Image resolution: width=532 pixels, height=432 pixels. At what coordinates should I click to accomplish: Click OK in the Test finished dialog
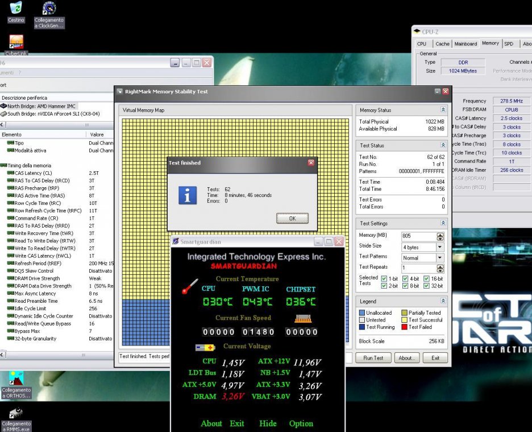point(293,218)
